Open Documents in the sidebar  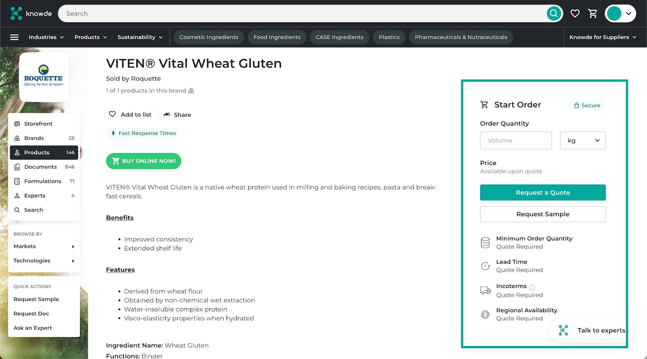[x=44, y=167]
